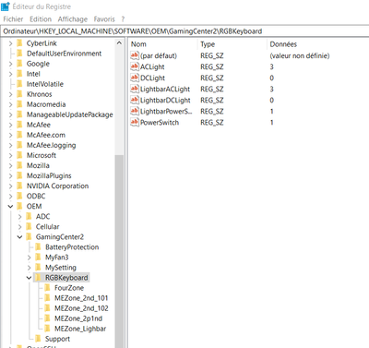Screen dimensions: 369x348
Task: Click the CyberLink folder icon
Action: point(19,43)
